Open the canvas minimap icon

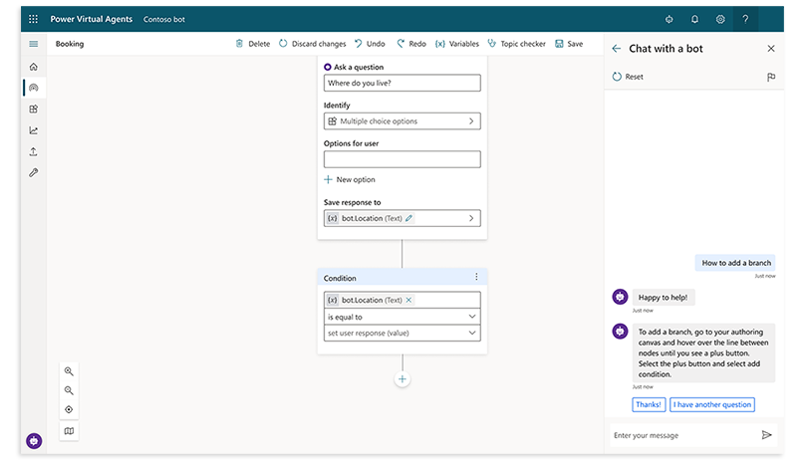[69, 431]
